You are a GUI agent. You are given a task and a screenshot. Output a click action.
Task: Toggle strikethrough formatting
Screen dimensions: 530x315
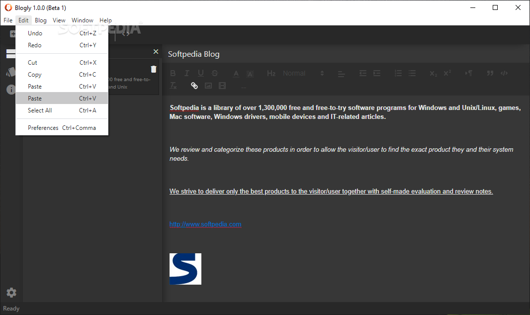point(215,73)
